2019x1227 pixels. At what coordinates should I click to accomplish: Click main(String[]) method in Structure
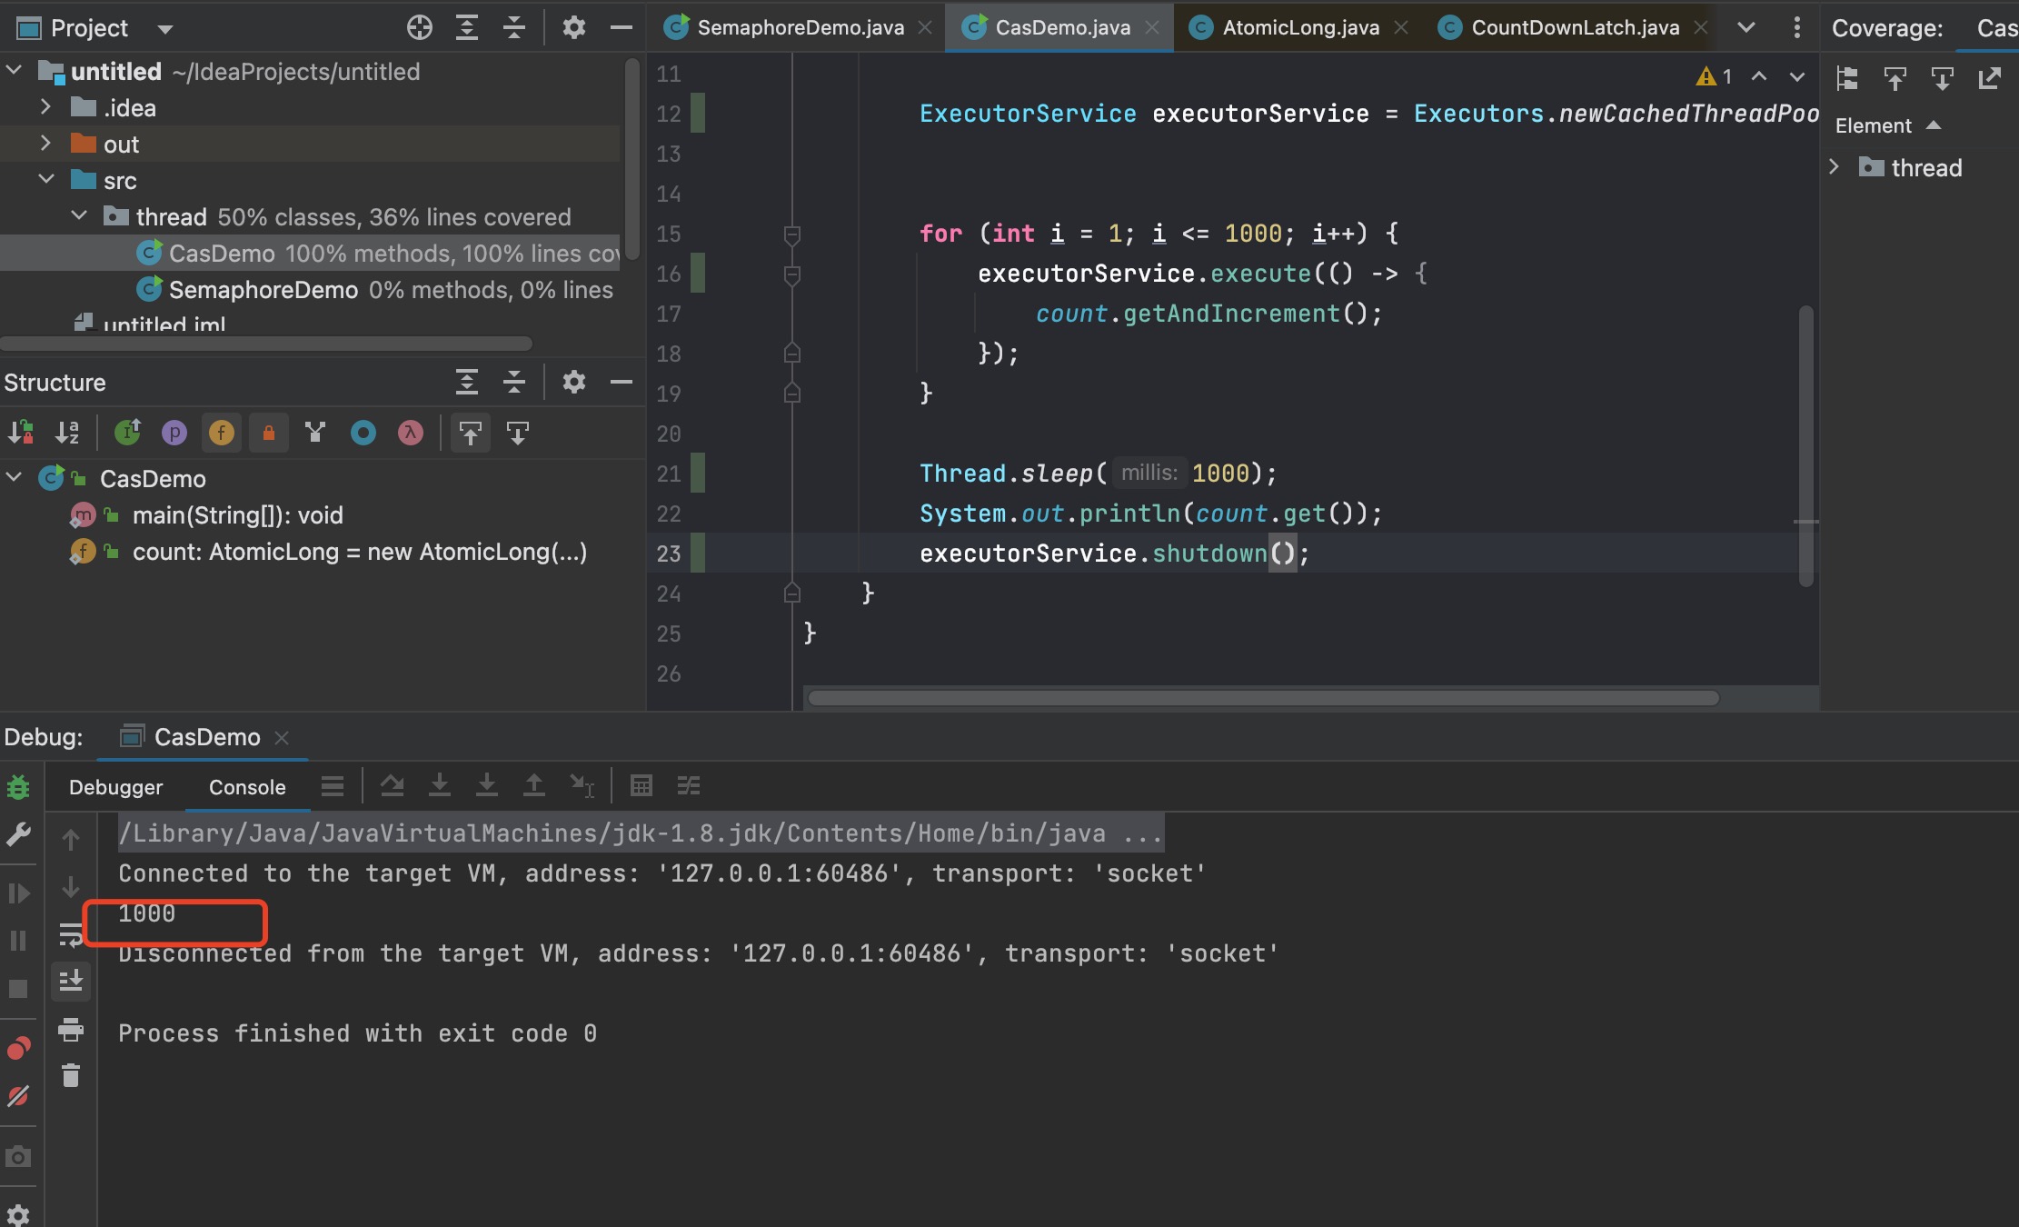coord(237,515)
